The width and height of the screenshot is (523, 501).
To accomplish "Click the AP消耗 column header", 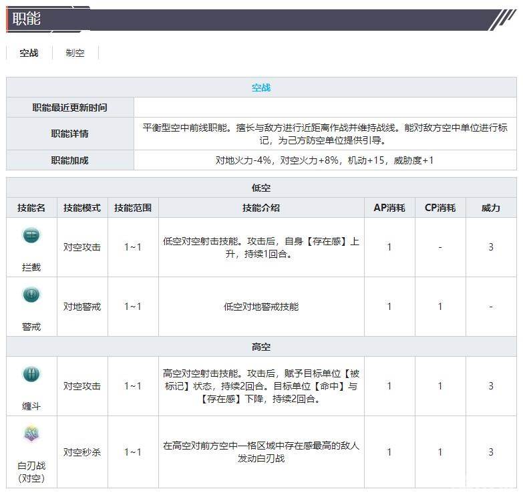I will (x=389, y=208).
